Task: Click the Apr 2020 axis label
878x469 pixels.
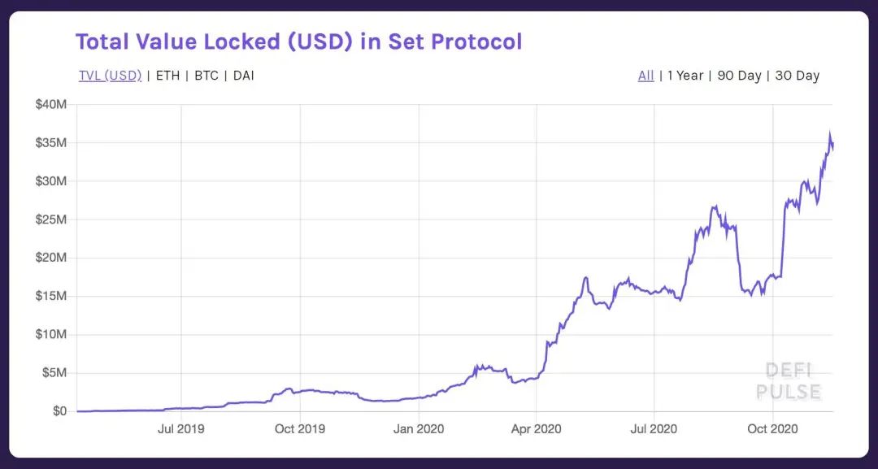Action: point(537,428)
